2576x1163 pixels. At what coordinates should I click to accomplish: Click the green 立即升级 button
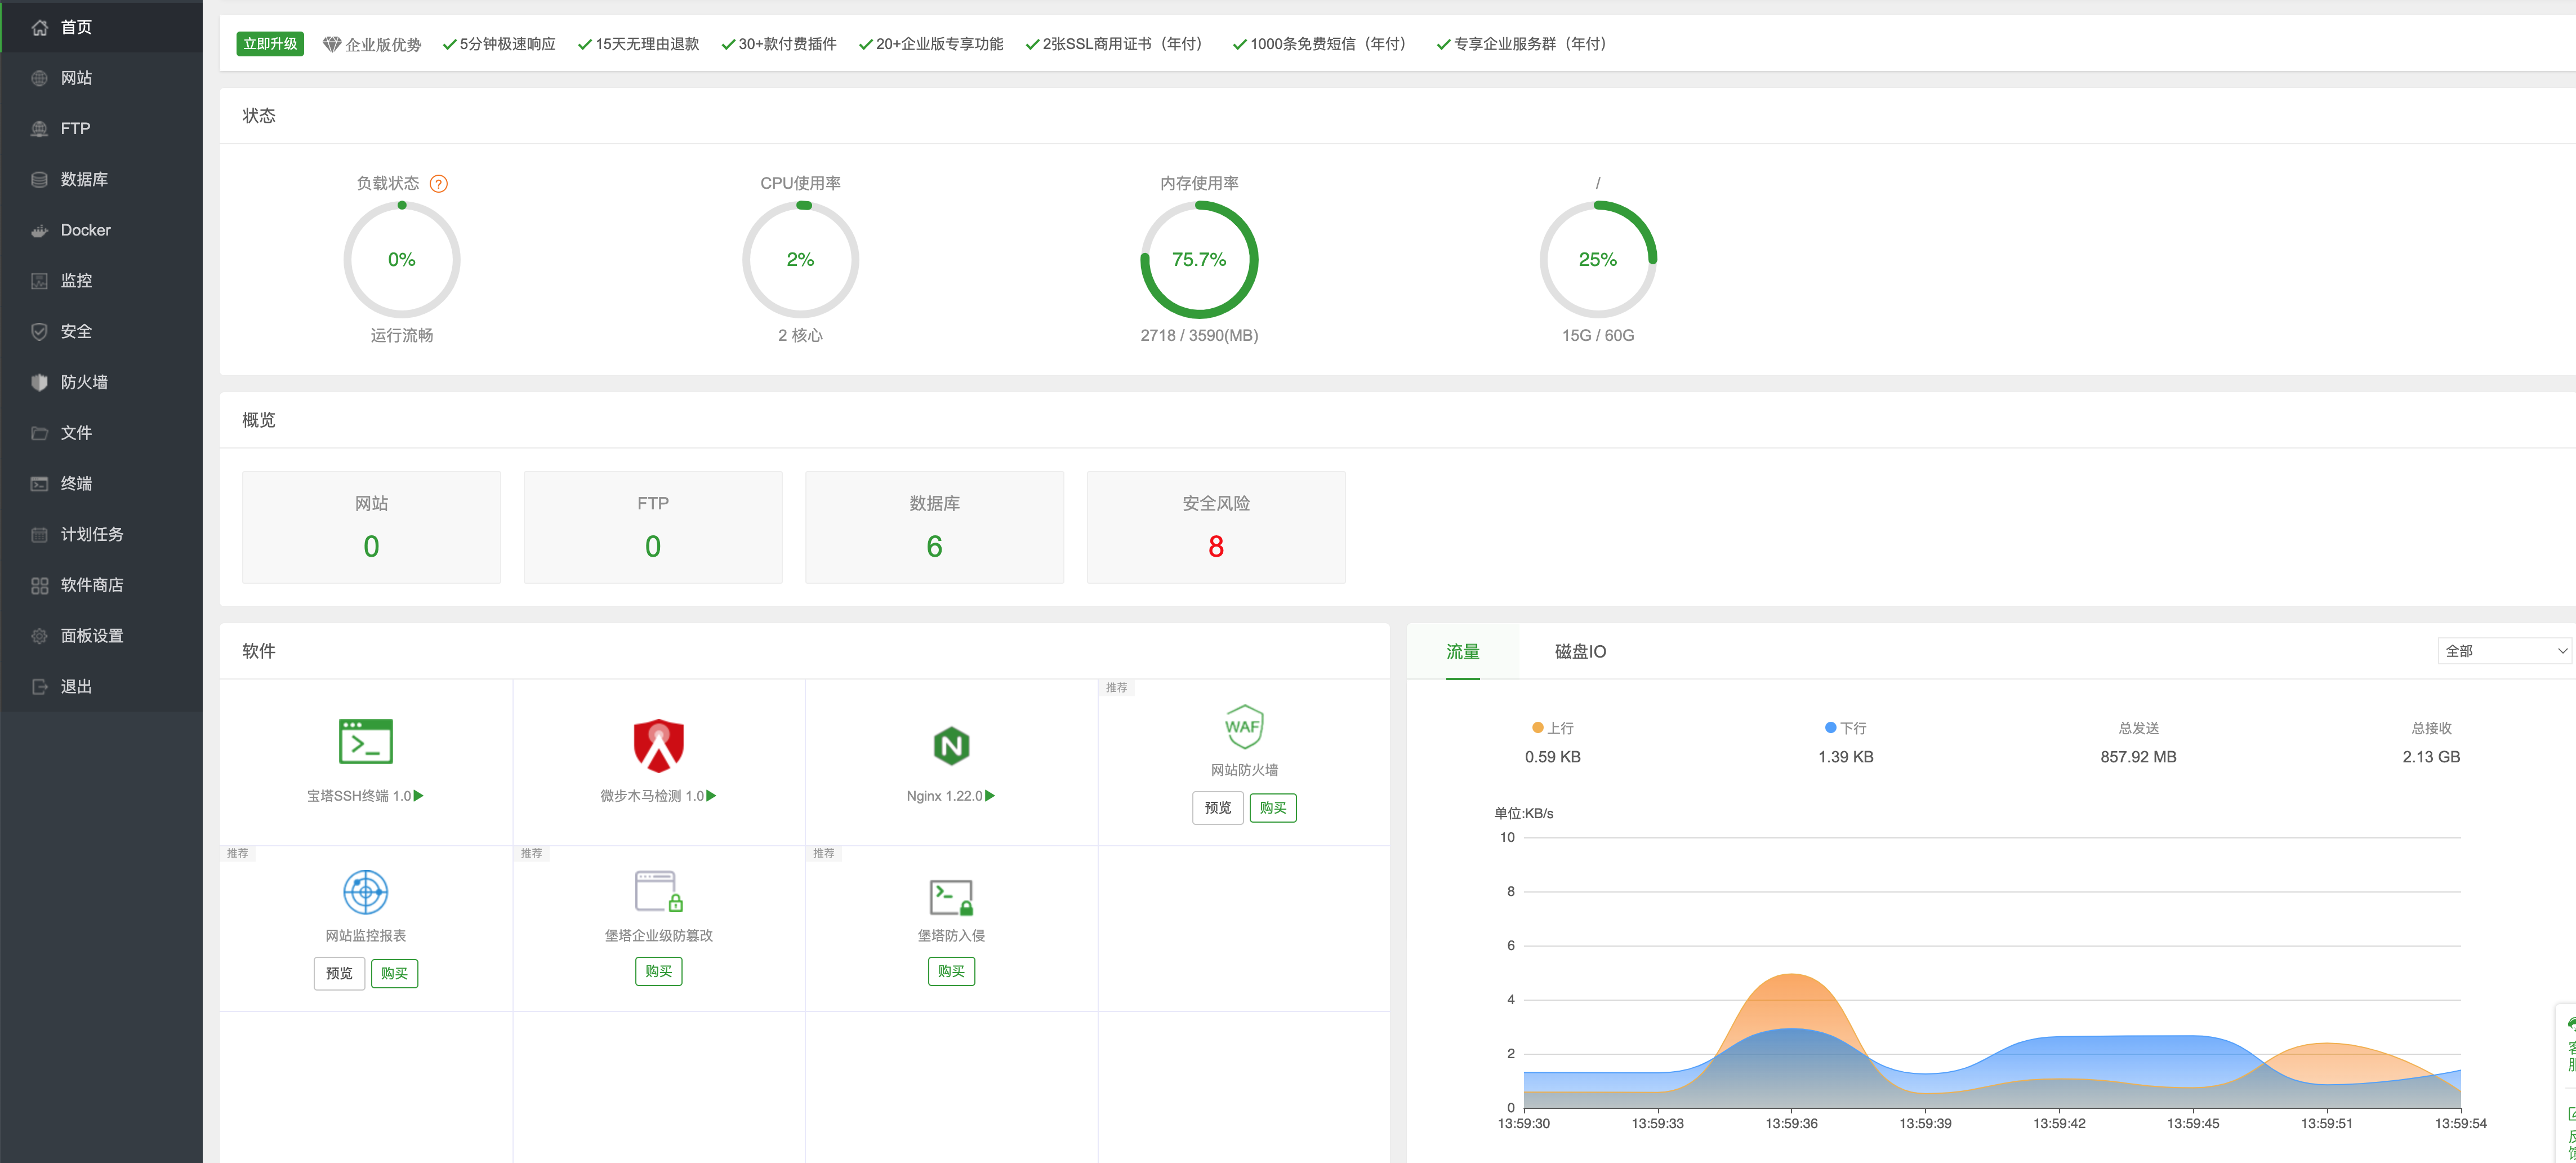point(270,44)
